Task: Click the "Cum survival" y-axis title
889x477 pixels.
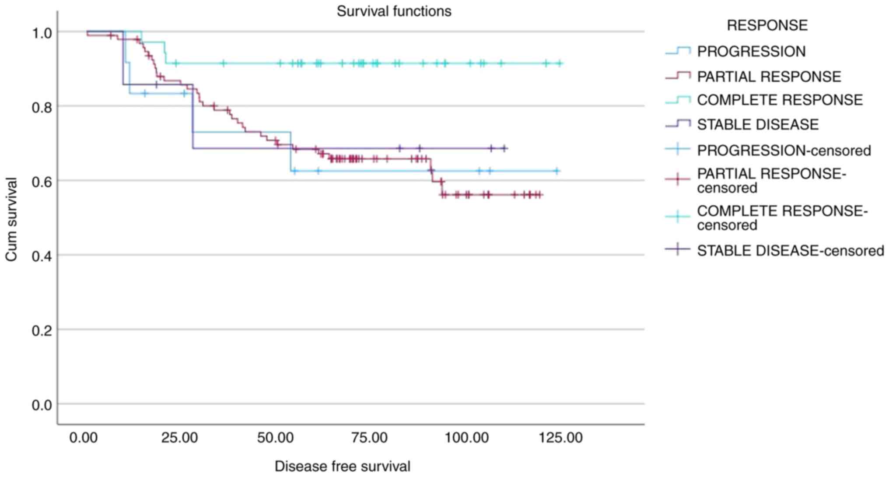Action: (x=11, y=219)
